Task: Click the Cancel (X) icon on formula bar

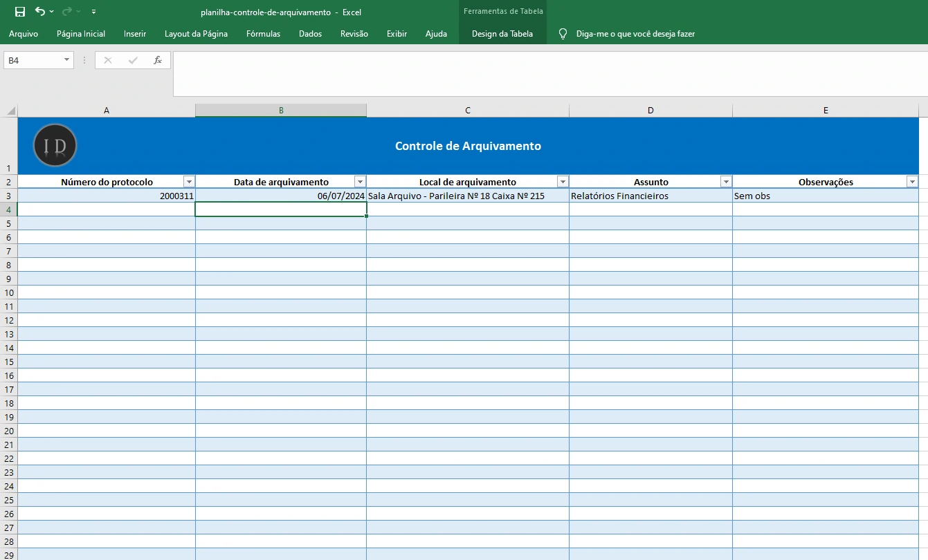Action: [x=107, y=60]
